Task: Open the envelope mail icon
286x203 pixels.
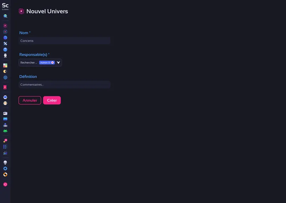Action: [x=5, y=119]
